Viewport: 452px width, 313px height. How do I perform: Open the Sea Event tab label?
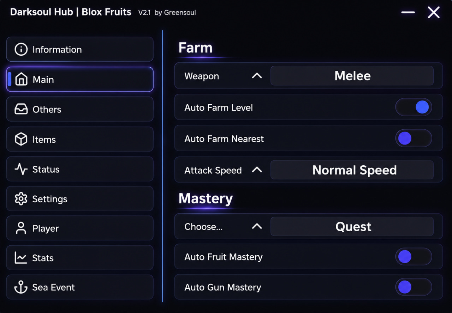pyautogui.click(x=54, y=287)
